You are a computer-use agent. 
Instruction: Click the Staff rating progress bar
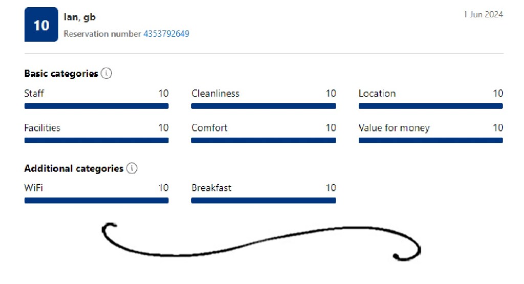96,106
